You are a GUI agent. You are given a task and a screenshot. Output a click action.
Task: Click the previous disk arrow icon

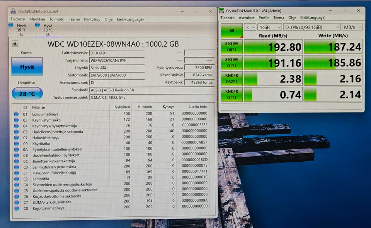15,44
